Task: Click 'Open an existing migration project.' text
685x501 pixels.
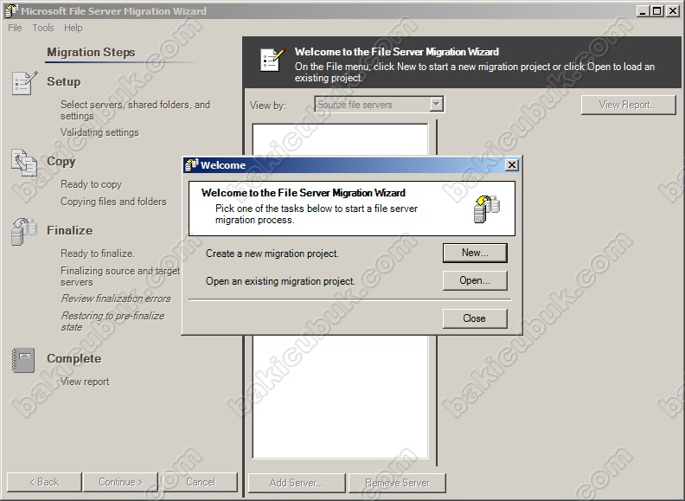Action: pos(280,281)
